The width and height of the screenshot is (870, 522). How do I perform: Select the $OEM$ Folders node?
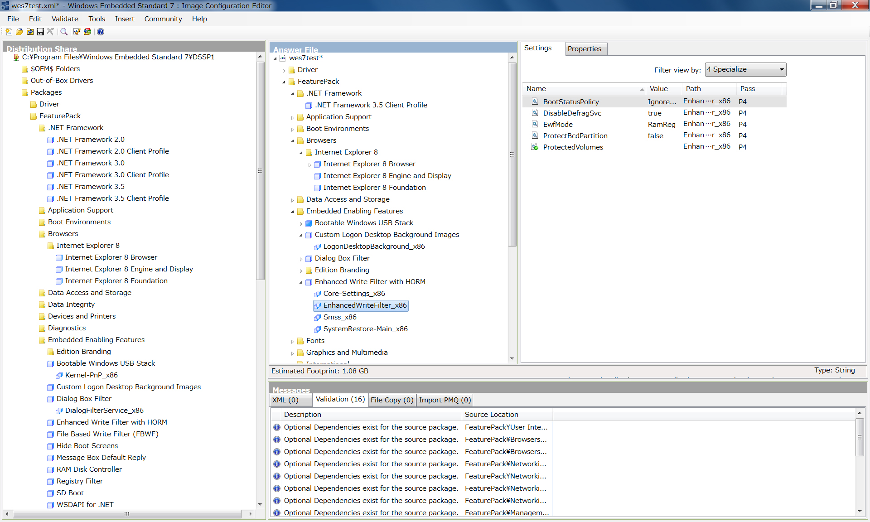[x=55, y=69]
